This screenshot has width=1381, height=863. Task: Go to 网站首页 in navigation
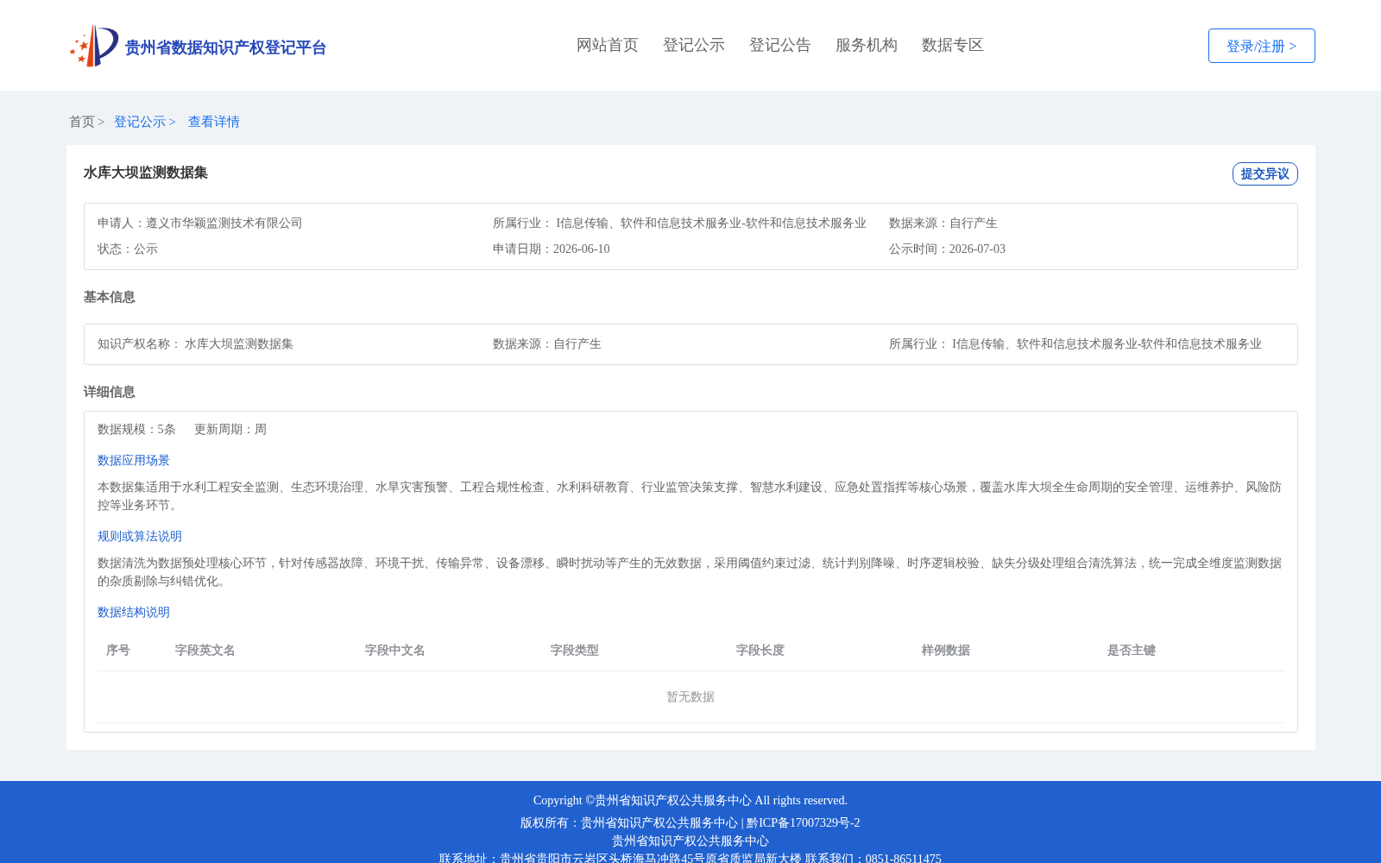(608, 45)
